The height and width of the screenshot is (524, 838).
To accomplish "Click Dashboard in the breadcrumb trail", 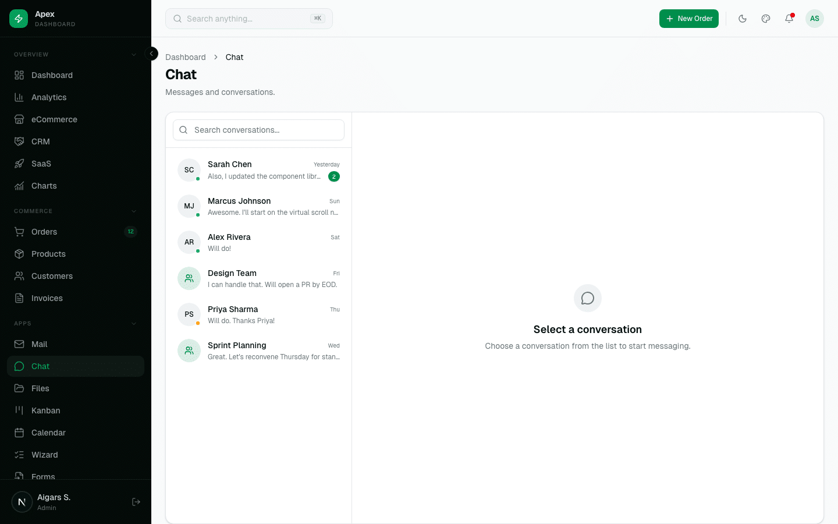I will 185,57.
